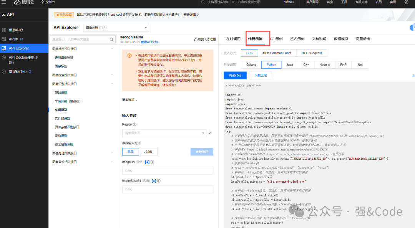
Task: Click the 下载工程 button
Action: [x=261, y=75]
